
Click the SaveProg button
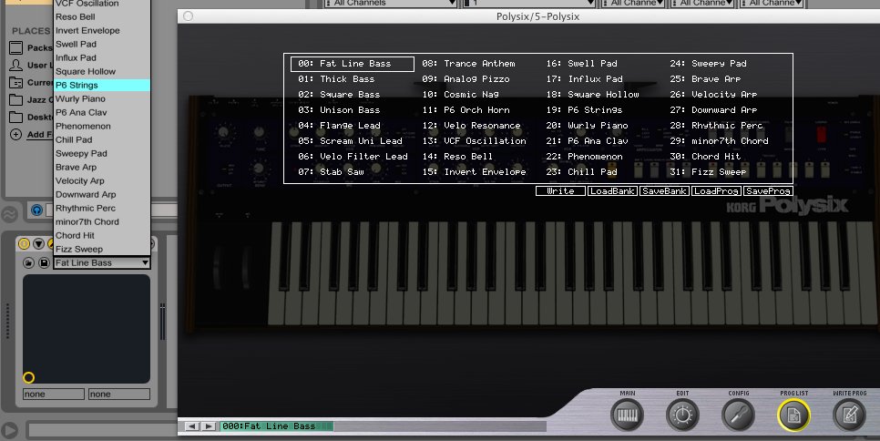pos(768,191)
